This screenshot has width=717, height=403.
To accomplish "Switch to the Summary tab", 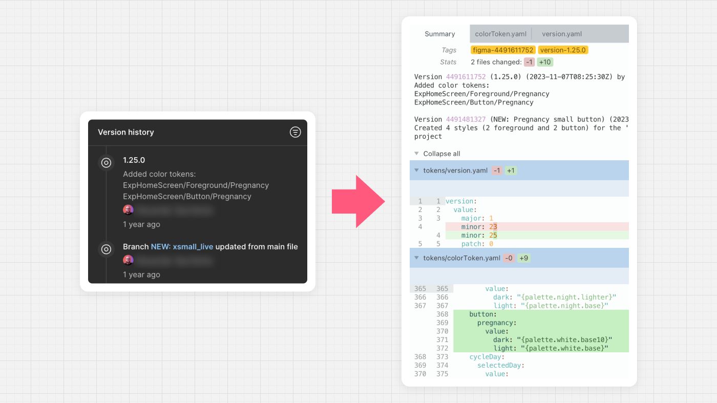I will click(x=439, y=34).
